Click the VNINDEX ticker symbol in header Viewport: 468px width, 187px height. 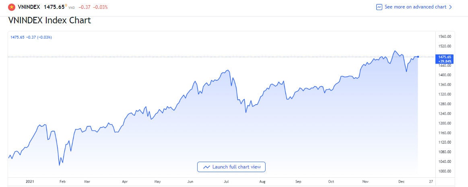click(29, 7)
